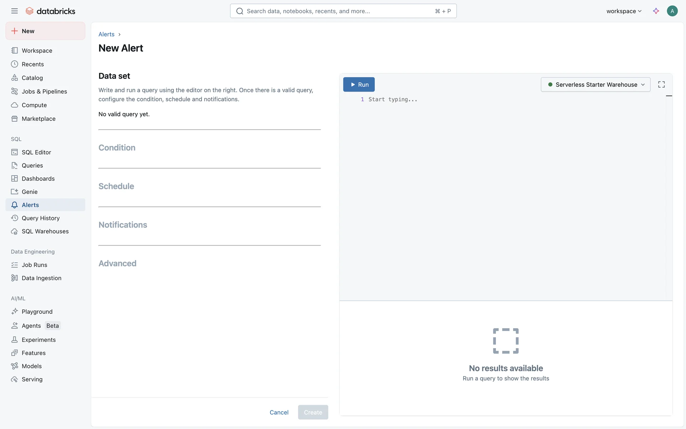Collapse the sidebar with the hamburger icon
Image resolution: width=686 pixels, height=429 pixels.
pyautogui.click(x=14, y=11)
